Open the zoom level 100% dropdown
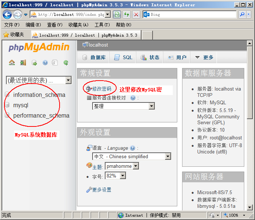 pos(244,215)
